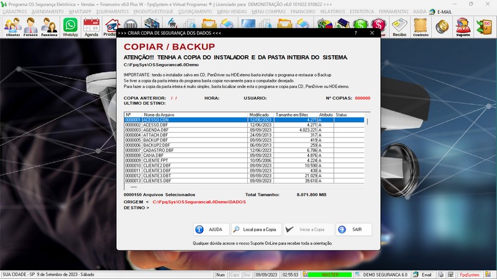
Task: Open the FERRAMENTAS menu
Action: (394, 12)
